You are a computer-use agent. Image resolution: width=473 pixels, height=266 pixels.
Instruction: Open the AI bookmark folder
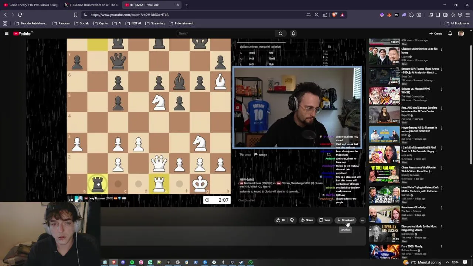point(117,23)
